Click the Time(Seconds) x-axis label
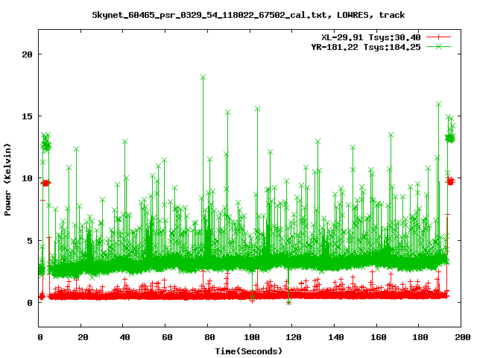 click(249, 351)
